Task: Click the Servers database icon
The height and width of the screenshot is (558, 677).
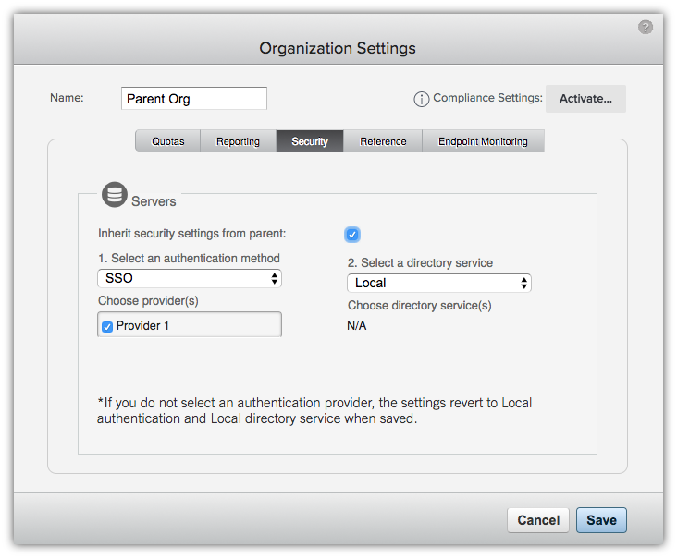Action: pyautogui.click(x=115, y=195)
